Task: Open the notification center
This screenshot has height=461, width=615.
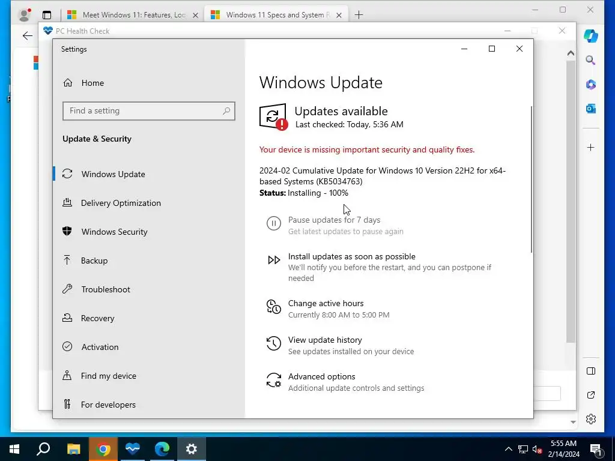Action: 596,449
